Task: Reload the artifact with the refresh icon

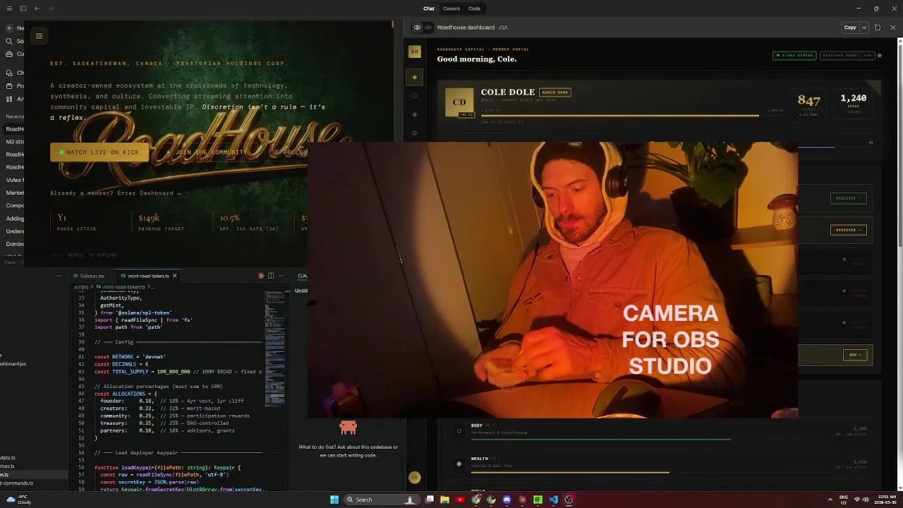Action: [878, 28]
